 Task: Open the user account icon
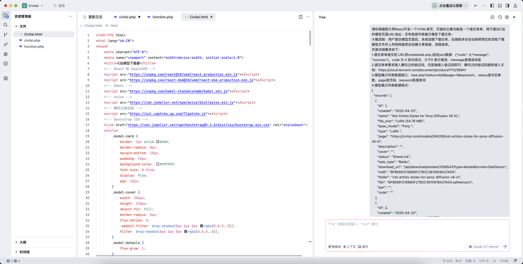515,6
